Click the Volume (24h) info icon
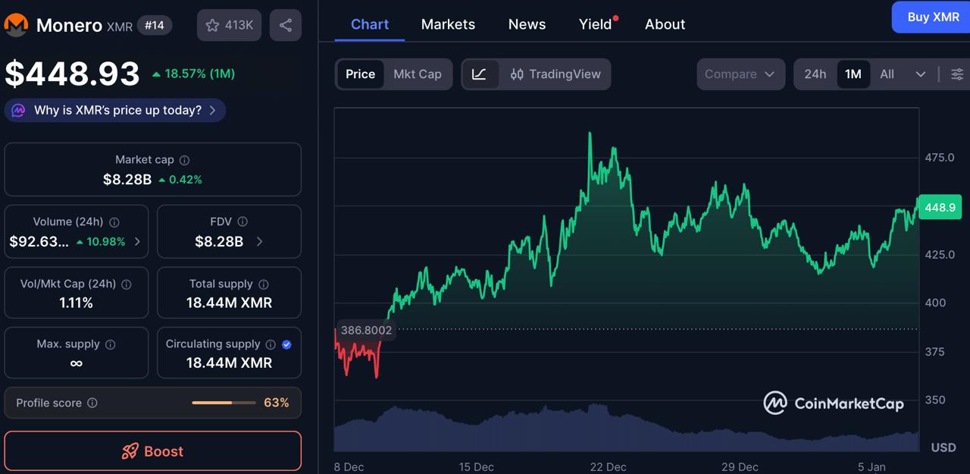 pyautogui.click(x=114, y=221)
